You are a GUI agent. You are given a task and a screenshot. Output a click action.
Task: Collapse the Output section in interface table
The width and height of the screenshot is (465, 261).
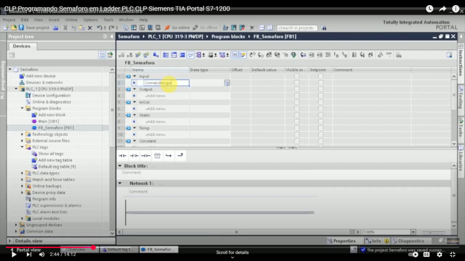click(x=134, y=89)
